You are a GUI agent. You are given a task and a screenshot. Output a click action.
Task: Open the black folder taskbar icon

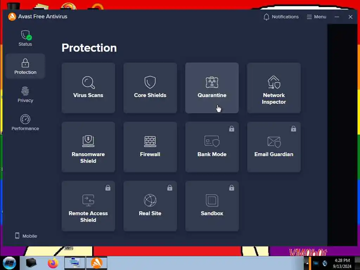pos(31,263)
